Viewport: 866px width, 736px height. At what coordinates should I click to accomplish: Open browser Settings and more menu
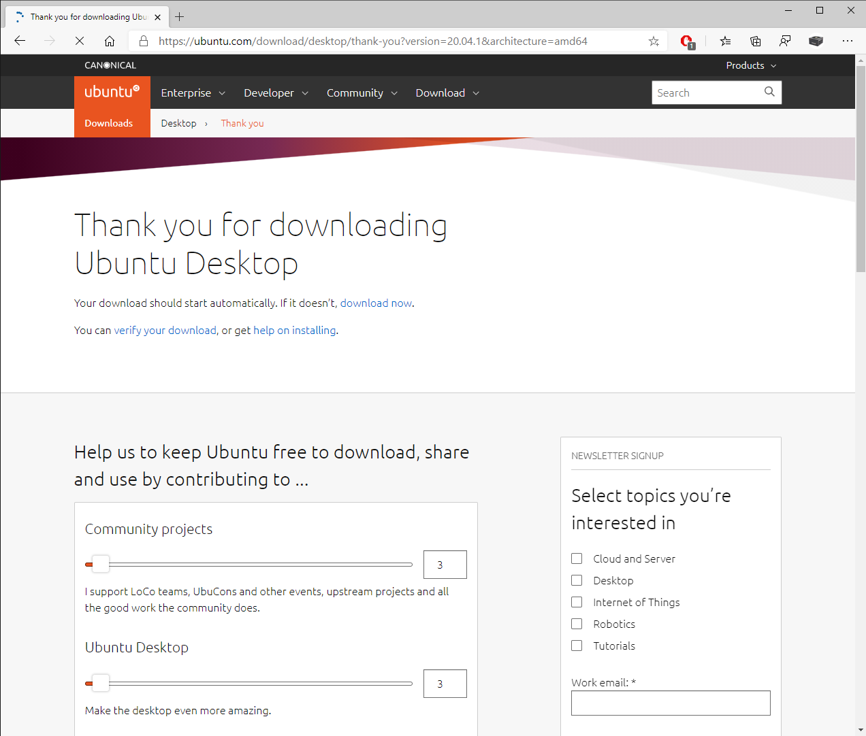pos(848,41)
